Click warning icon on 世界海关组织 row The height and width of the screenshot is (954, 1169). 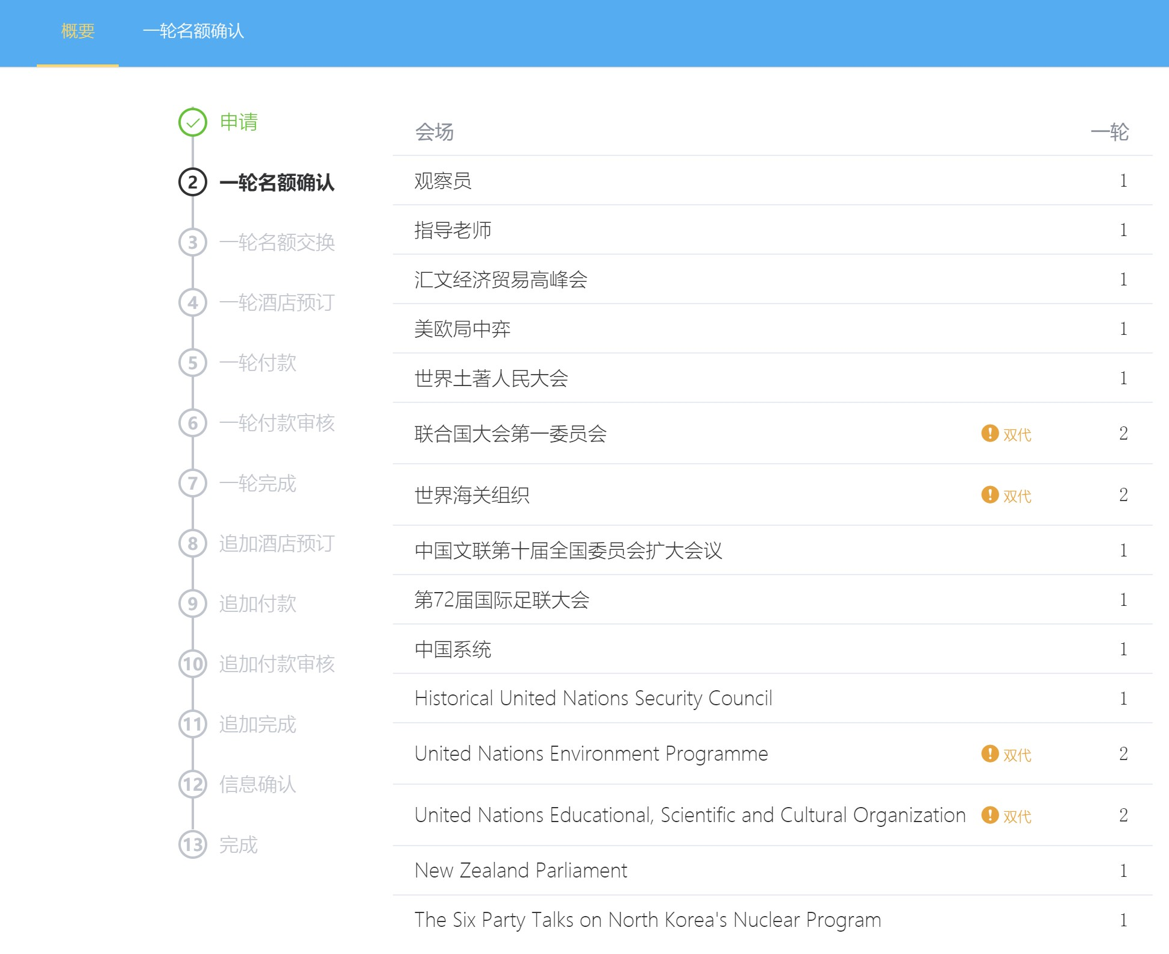(990, 494)
